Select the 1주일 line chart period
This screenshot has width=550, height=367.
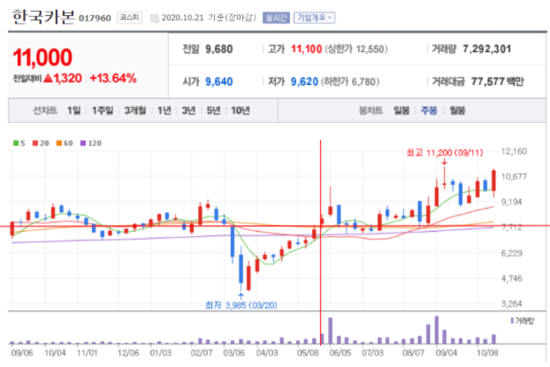[103, 111]
